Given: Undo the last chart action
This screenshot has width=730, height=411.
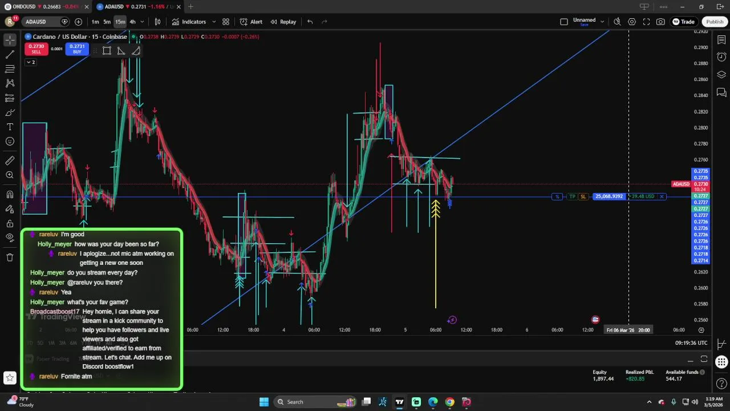Looking at the screenshot, I should 310,22.
